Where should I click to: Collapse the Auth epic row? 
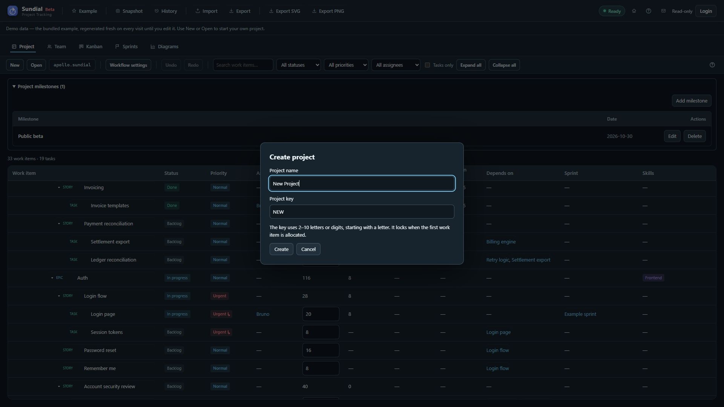[x=52, y=278]
